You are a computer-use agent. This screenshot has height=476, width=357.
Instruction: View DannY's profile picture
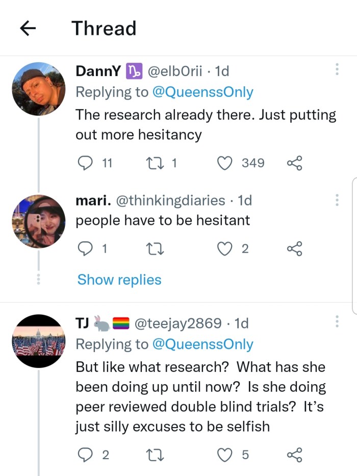[x=39, y=89]
